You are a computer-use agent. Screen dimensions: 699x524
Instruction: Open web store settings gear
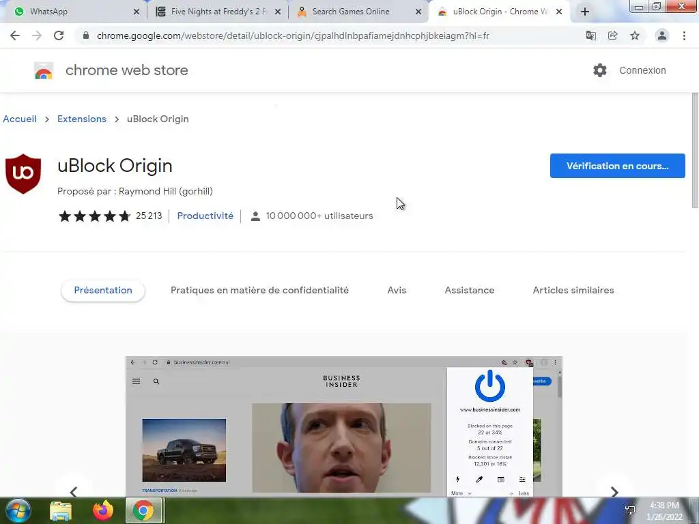coord(600,70)
